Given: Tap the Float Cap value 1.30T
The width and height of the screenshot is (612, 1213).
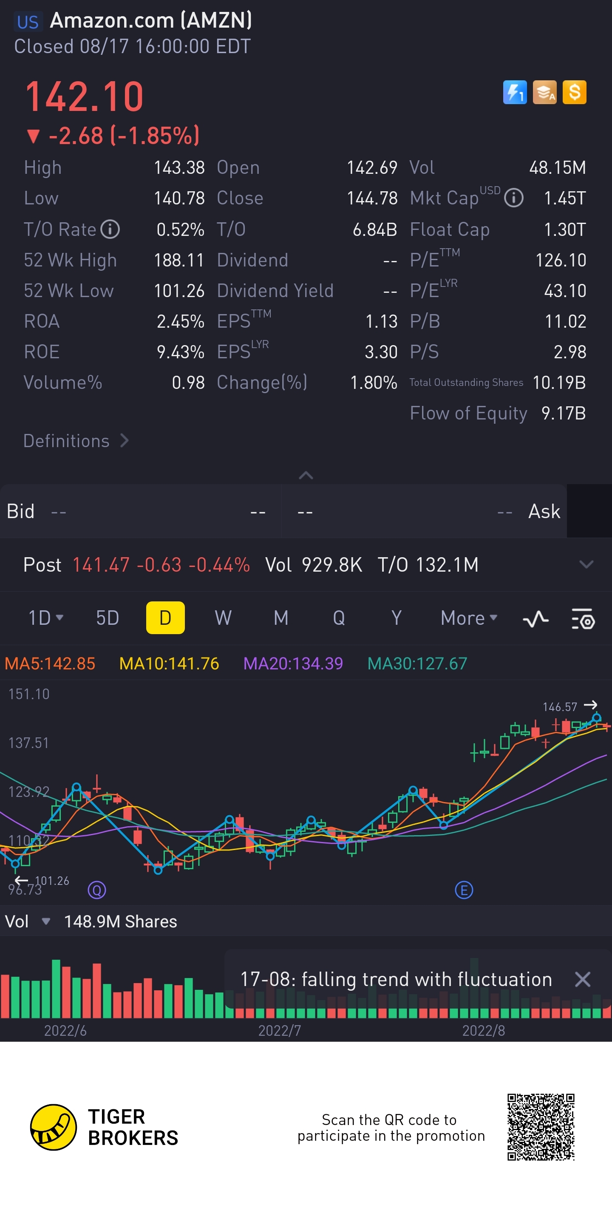Looking at the screenshot, I should click(565, 230).
